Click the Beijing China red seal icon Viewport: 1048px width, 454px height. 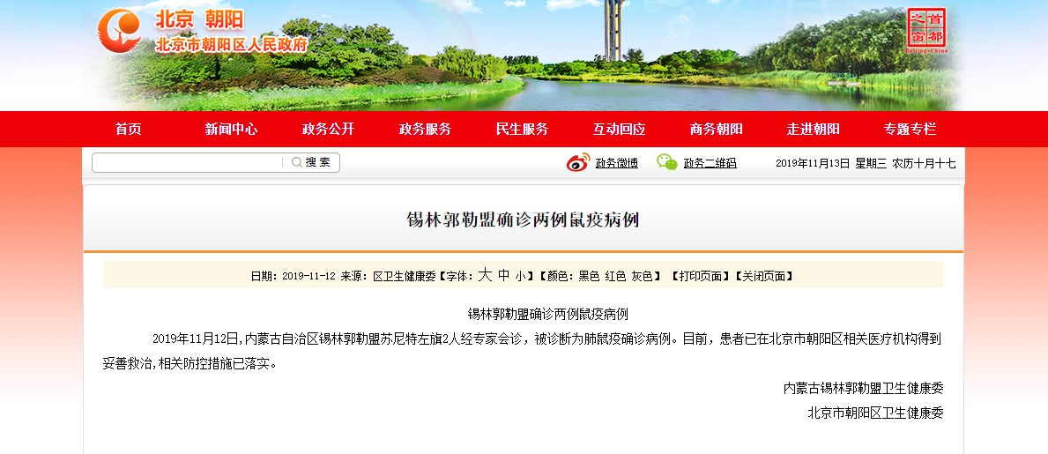925,30
